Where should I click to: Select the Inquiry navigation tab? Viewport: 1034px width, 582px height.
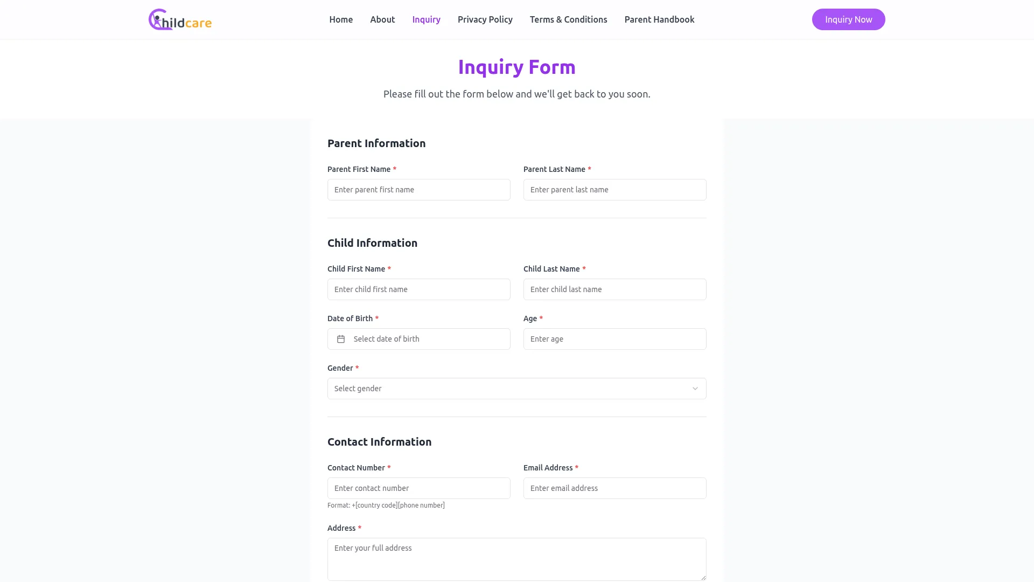tap(426, 19)
